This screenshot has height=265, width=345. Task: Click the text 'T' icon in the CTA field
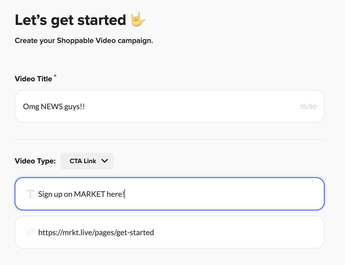click(x=30, y=194)
